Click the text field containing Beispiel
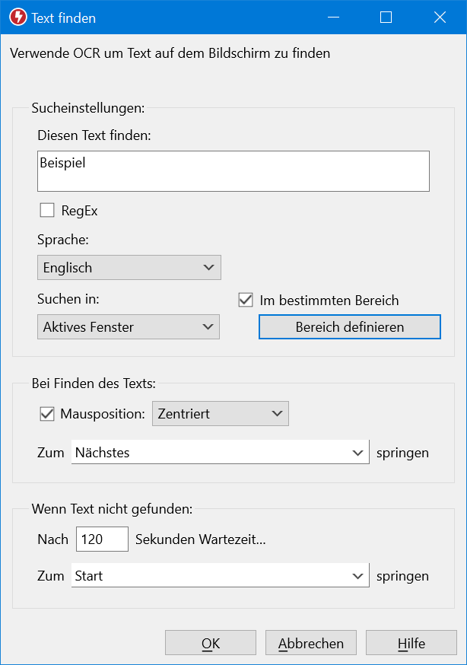467x665 pixels. pyautogui.click(x=233, y=170)
